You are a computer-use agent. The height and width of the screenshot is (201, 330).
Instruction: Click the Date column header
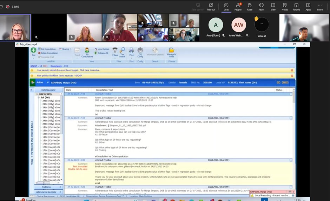68,90
